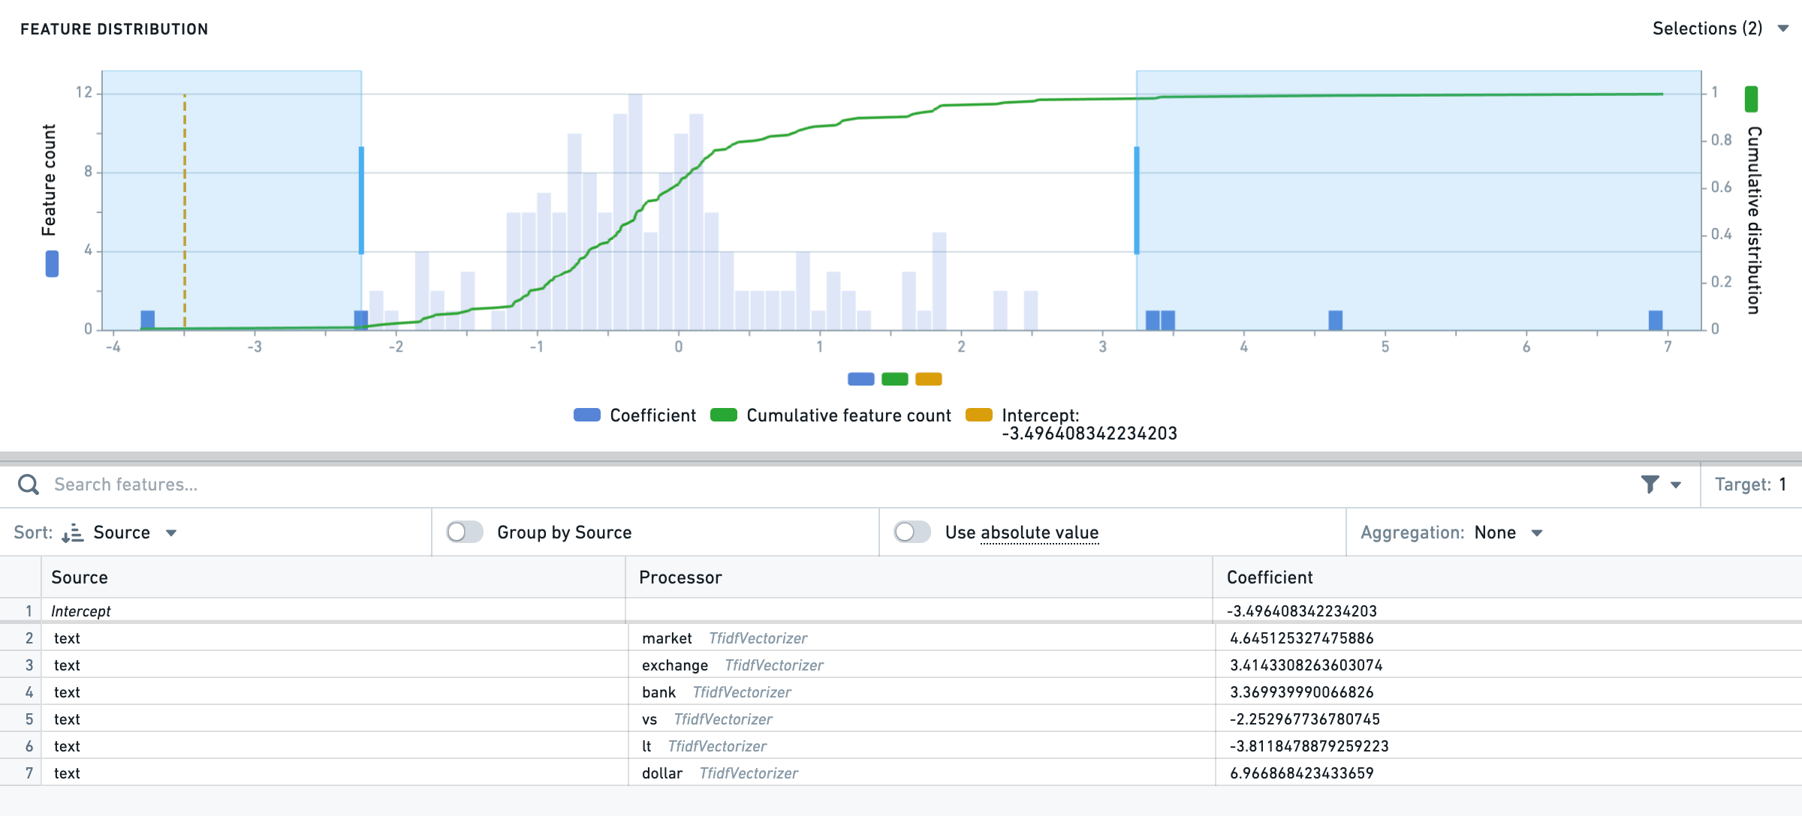1802x816 pixels.
Task: Click the tallest histogram bar near -0.3
Action: 635,211
